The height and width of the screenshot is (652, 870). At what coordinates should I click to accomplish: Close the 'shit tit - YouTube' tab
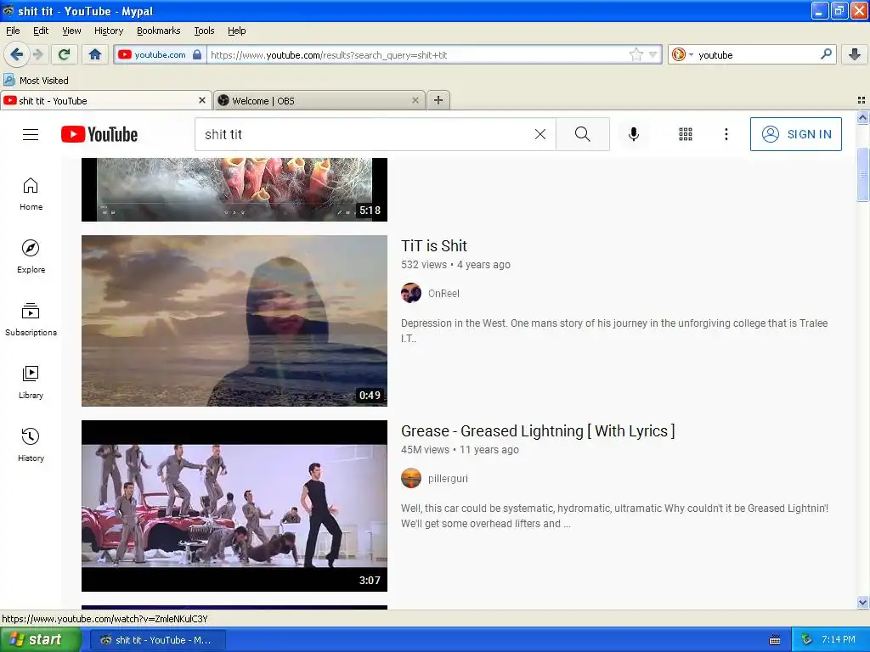(202, 100)
